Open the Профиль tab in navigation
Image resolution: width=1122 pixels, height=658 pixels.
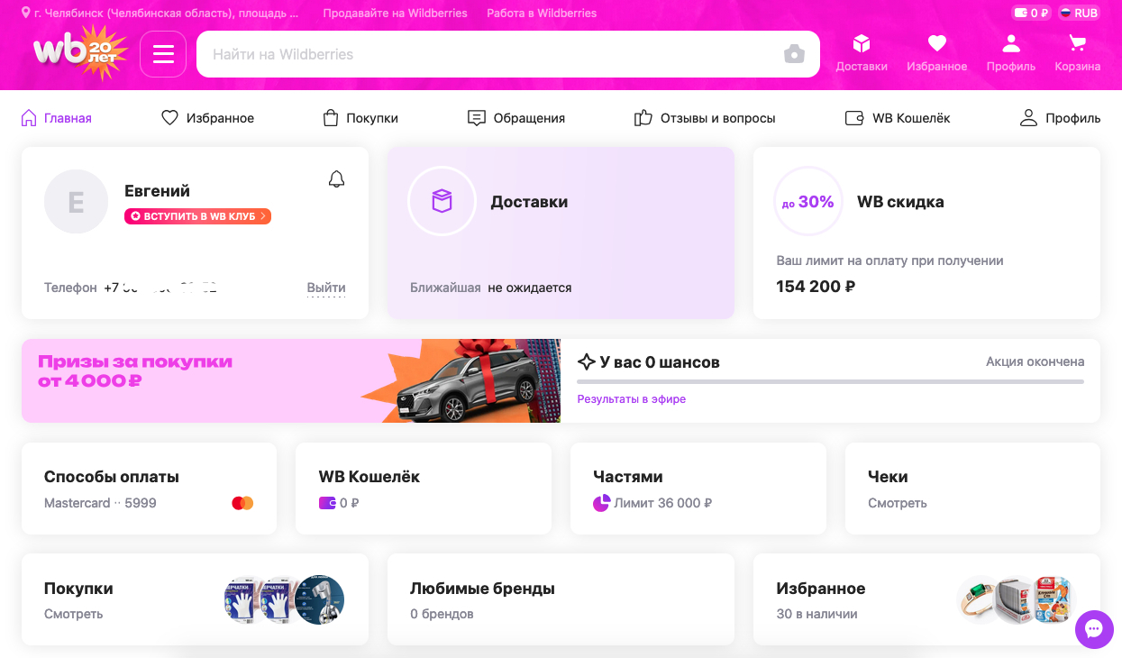(x=1060, y=118)
